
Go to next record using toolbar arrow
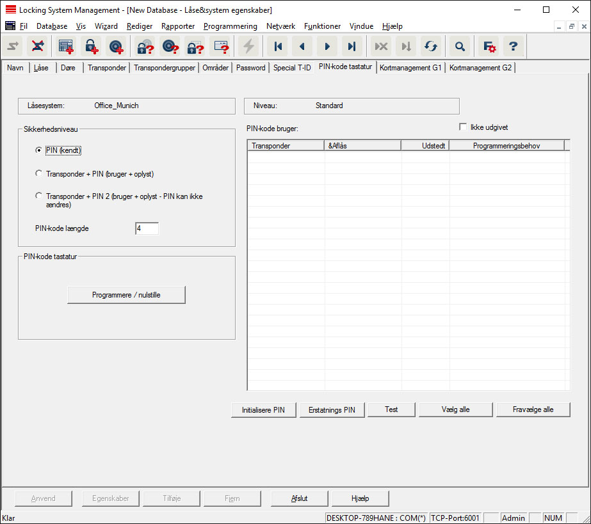(327, 46)
